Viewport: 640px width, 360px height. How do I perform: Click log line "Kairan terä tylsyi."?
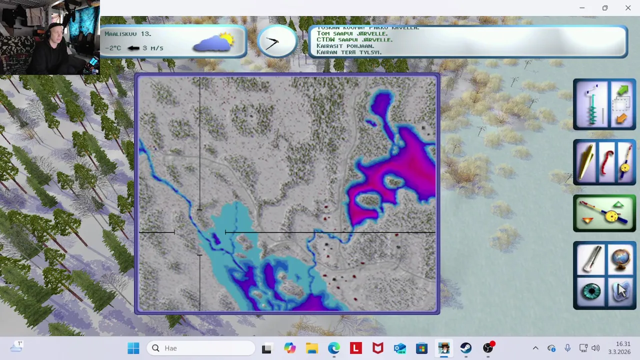[349, 52]
